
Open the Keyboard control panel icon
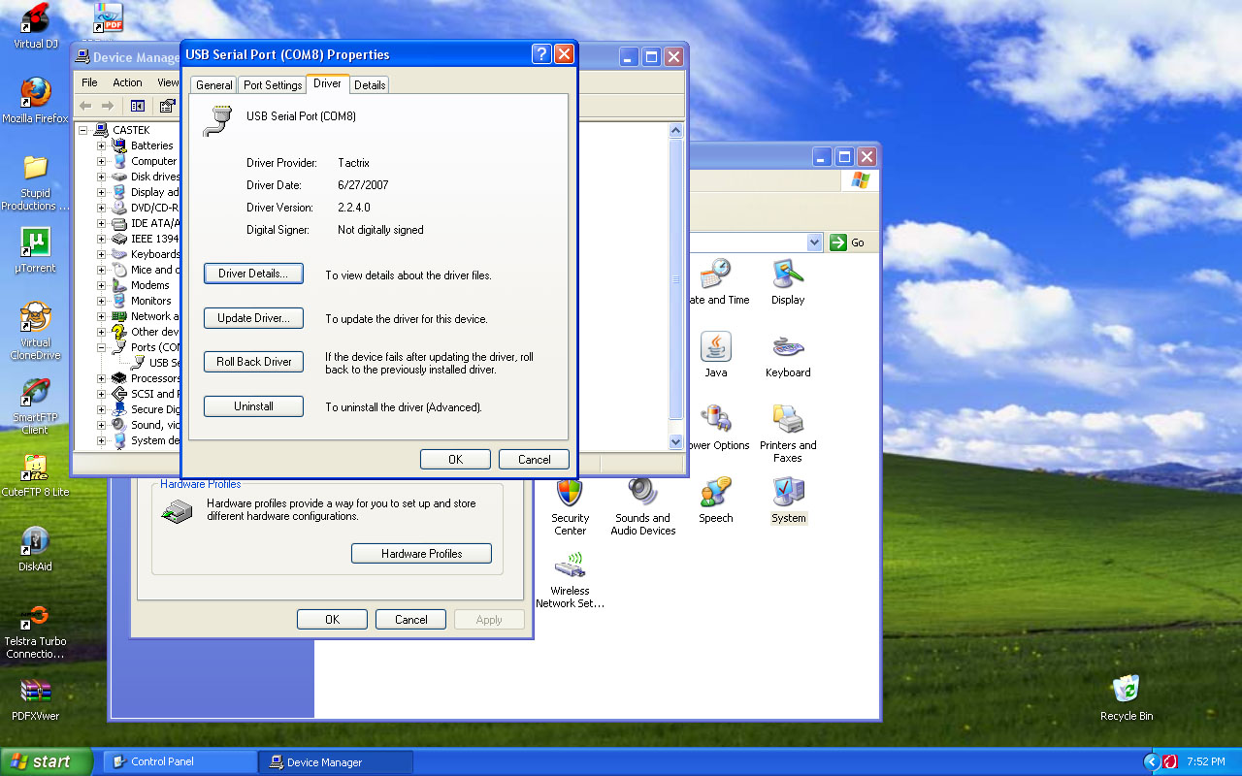pyautogui.click(x=787, y=348)
